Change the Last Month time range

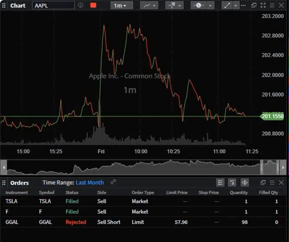[90, 183]
